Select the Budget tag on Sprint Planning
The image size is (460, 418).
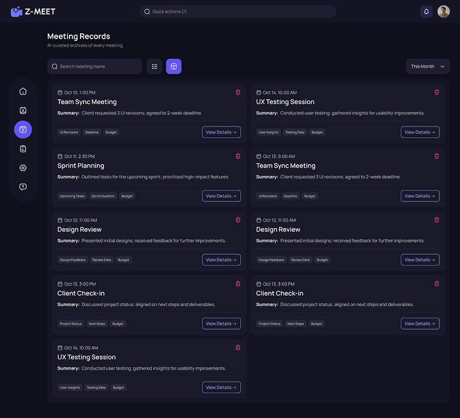click(127, 196)
